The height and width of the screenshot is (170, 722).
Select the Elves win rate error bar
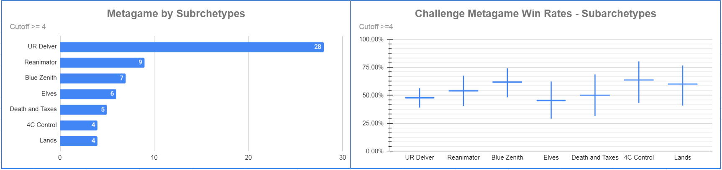click(x=551, y=100)
